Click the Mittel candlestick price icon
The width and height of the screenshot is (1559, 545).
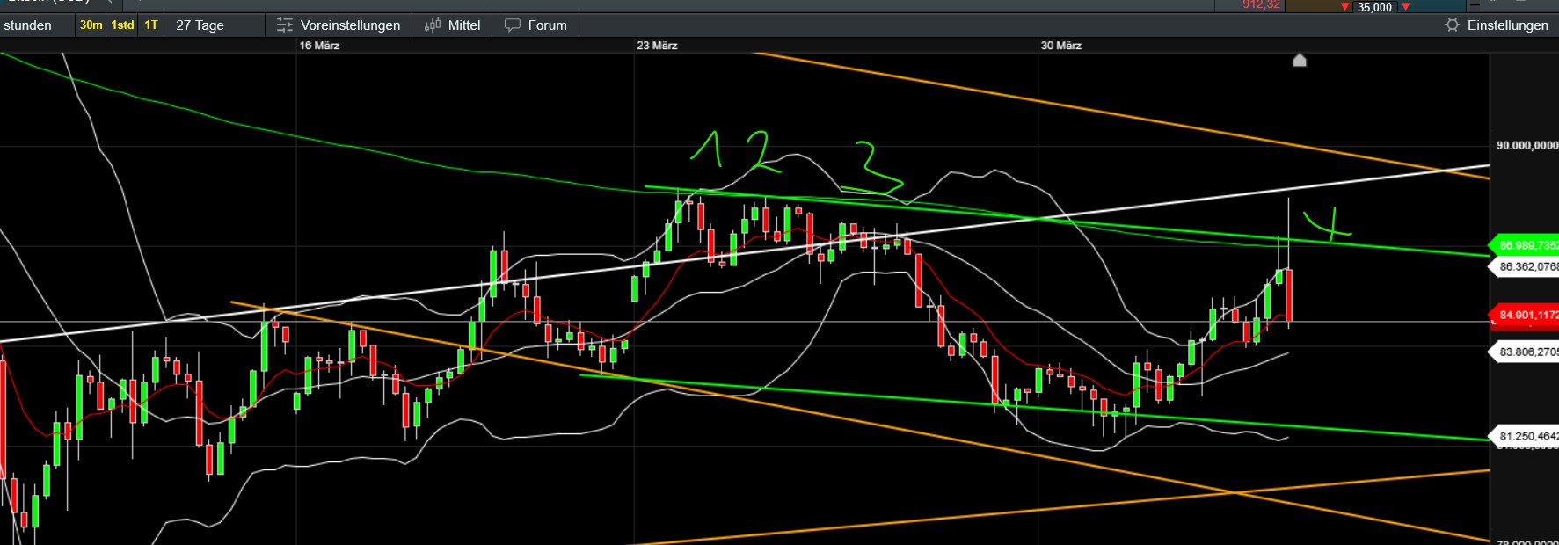433,25
